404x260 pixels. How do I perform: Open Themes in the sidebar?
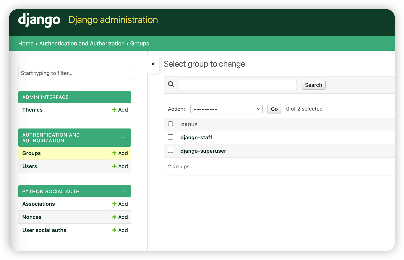click(x=32, y=110)
